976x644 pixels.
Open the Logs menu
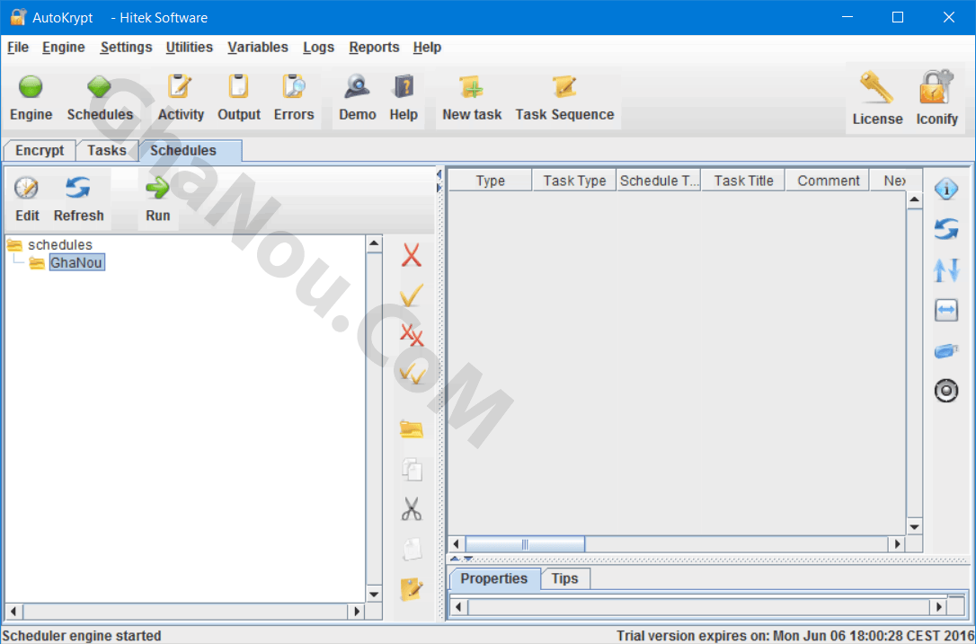pyautogui.click(x=319, y=48)
